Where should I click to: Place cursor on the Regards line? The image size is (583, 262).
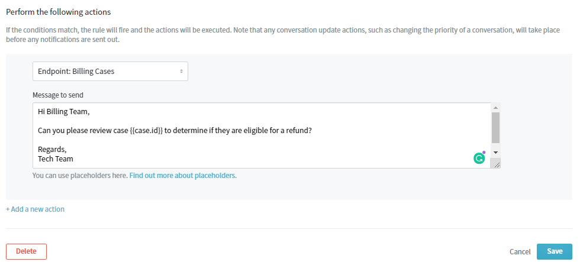pyautogui.click(x=52, y=149)
